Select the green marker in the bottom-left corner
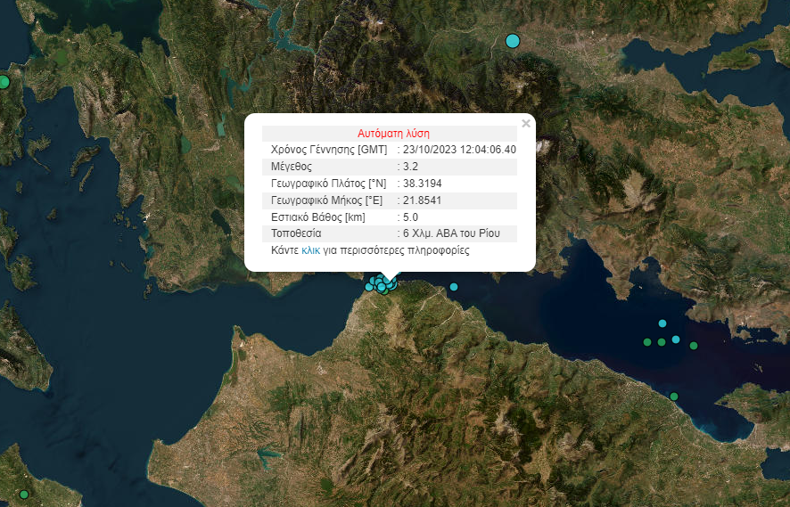The height and width of the screenshot is (507, 790). click(x=24, y=494)
